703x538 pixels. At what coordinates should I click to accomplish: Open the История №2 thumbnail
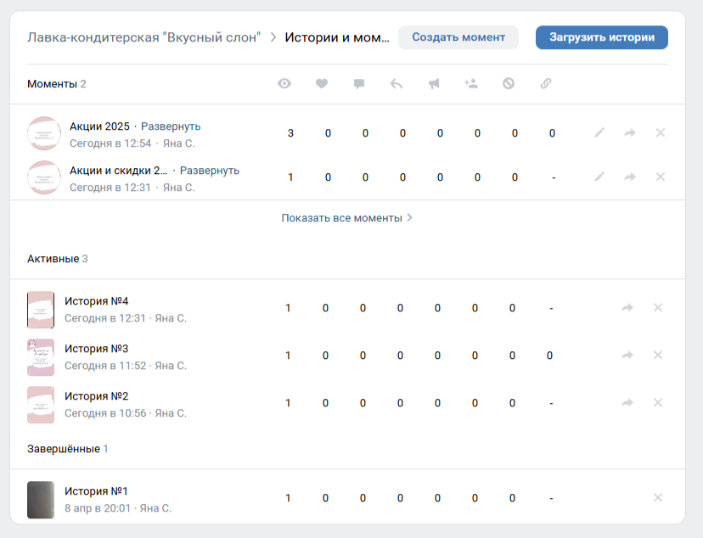tap(41, 405)
